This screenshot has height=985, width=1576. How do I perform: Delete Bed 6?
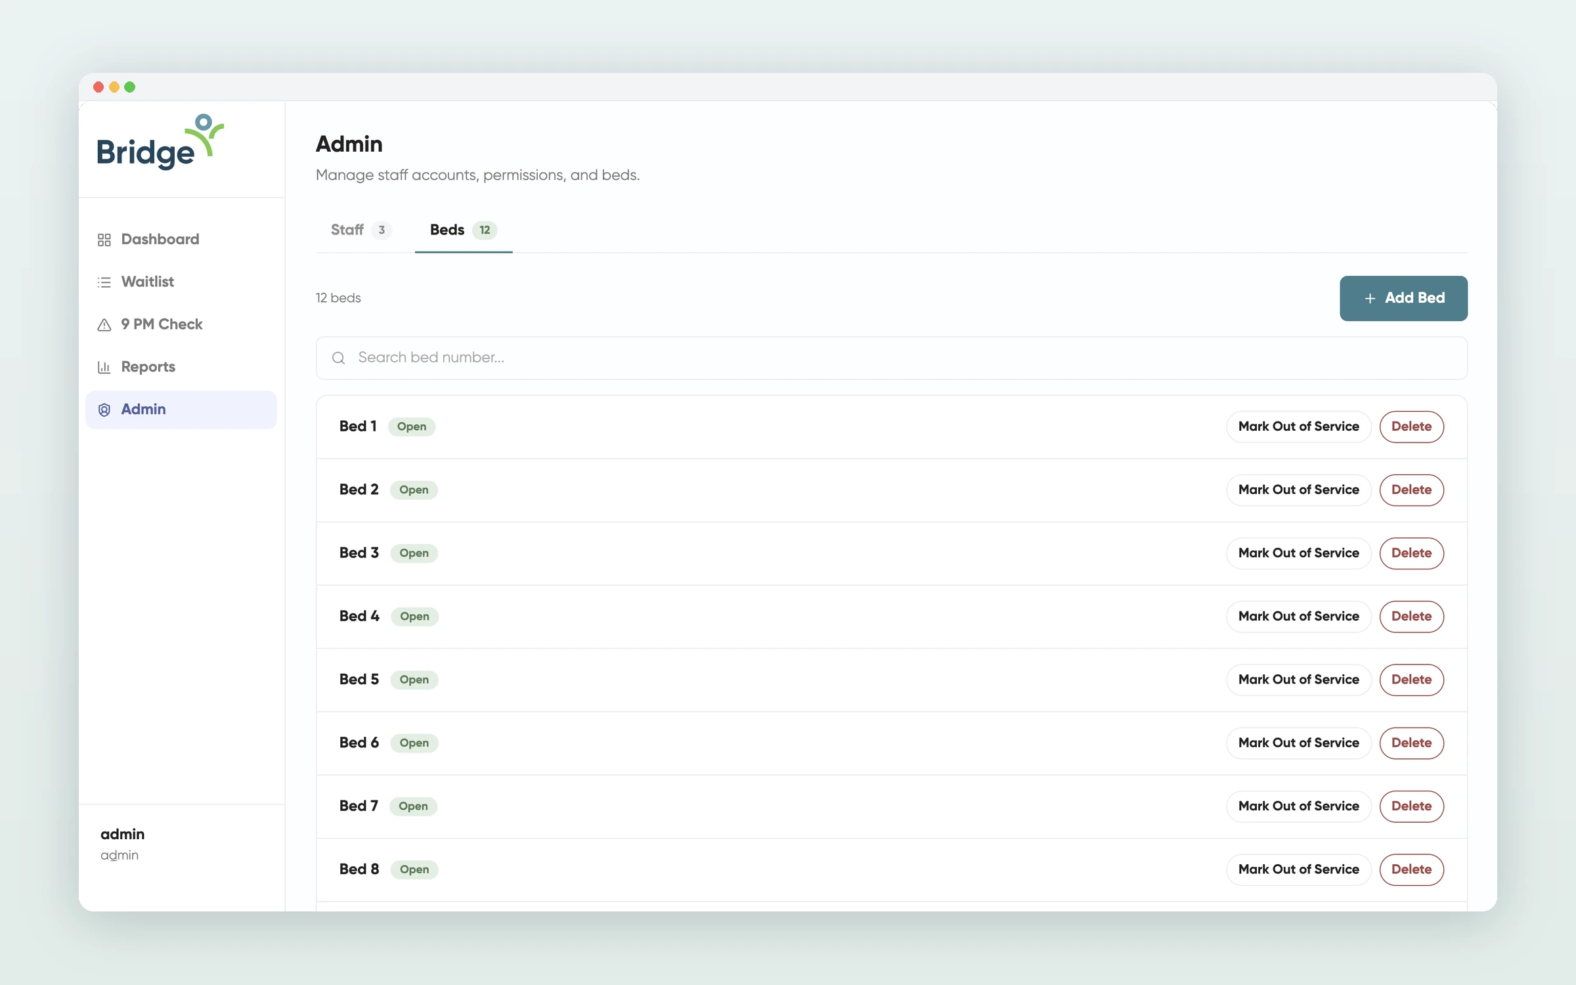1411,743
